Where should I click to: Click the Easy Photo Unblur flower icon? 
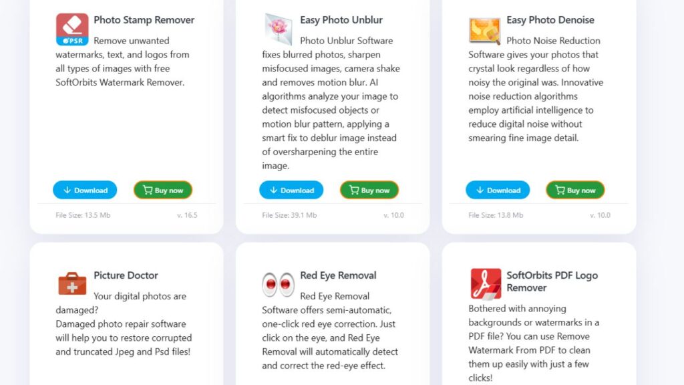tap(279, 29)
